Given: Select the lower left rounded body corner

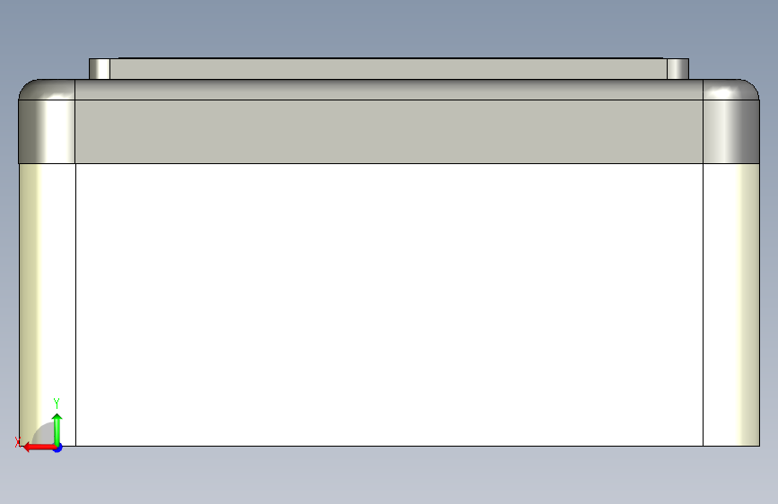Looking at the screenshot, I should [48, 305].
